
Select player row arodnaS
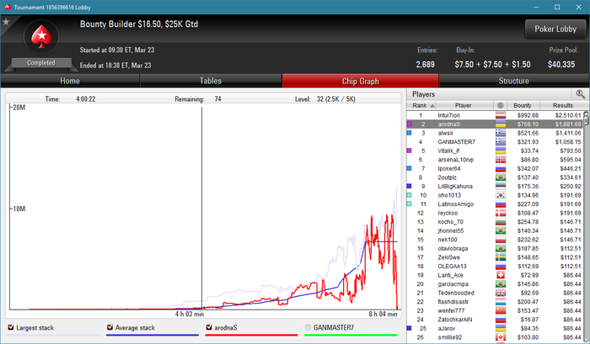pos(495,124)
